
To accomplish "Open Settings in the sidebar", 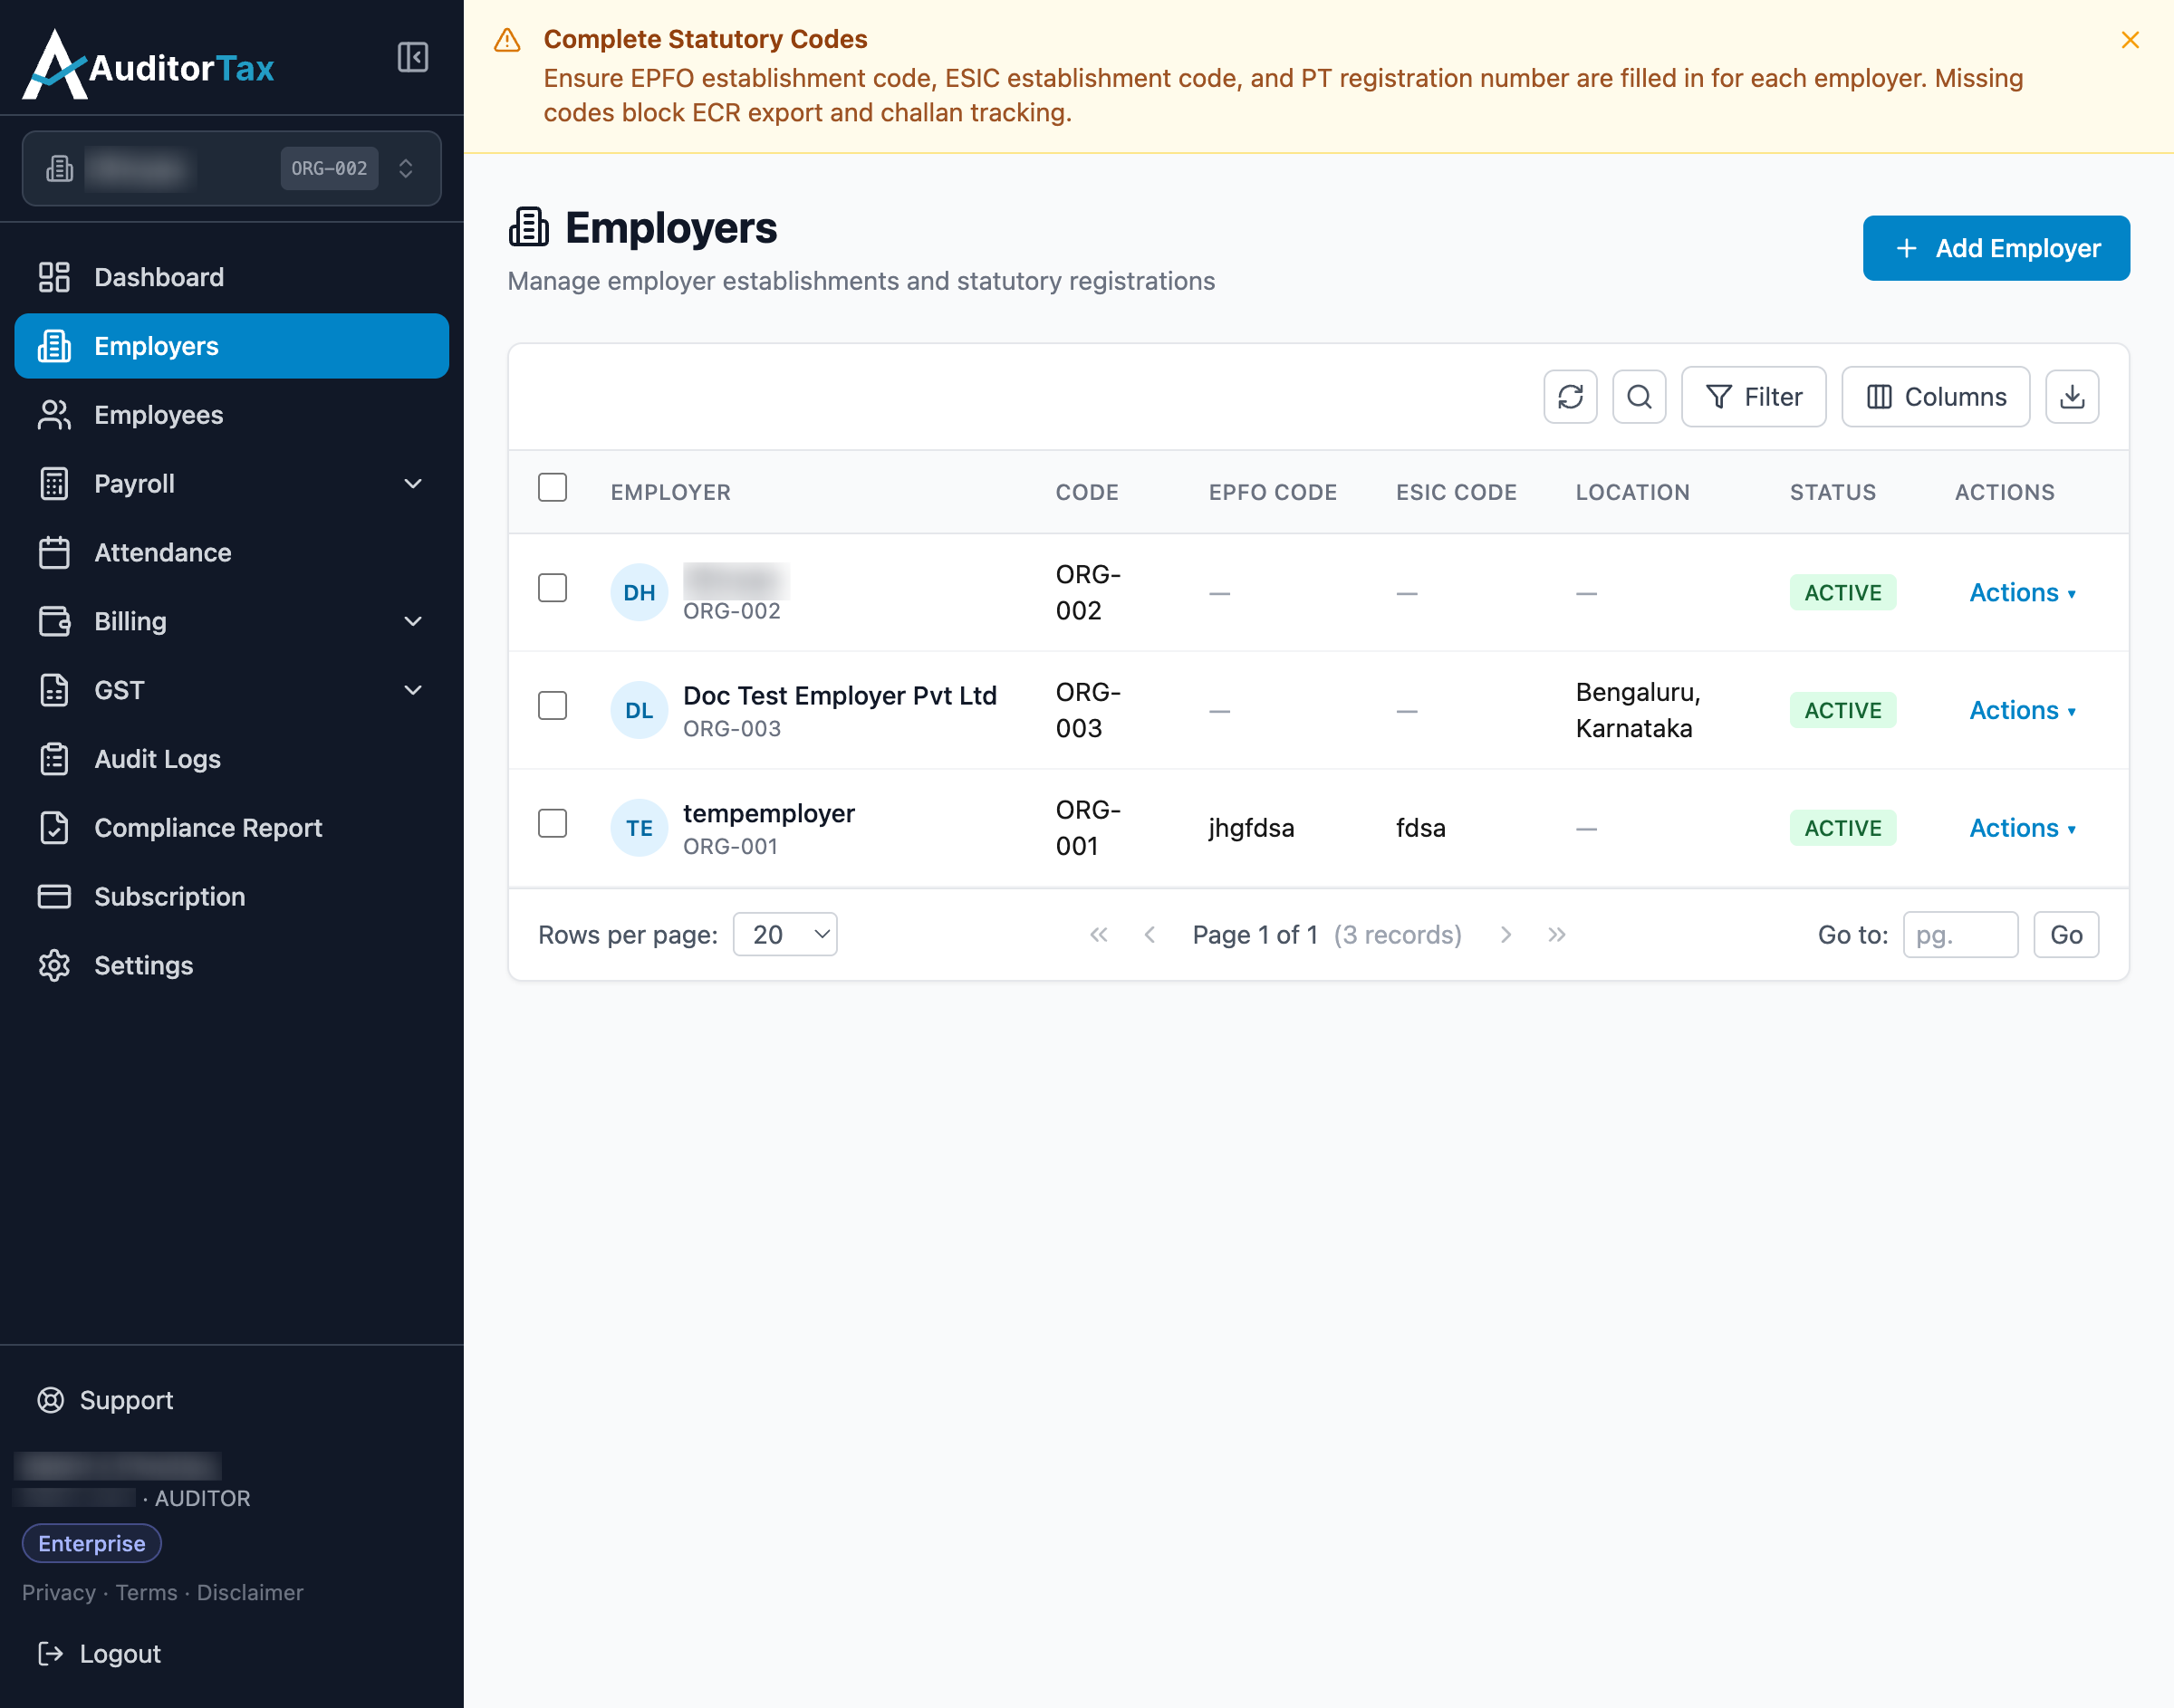I will tap(232, 965).
